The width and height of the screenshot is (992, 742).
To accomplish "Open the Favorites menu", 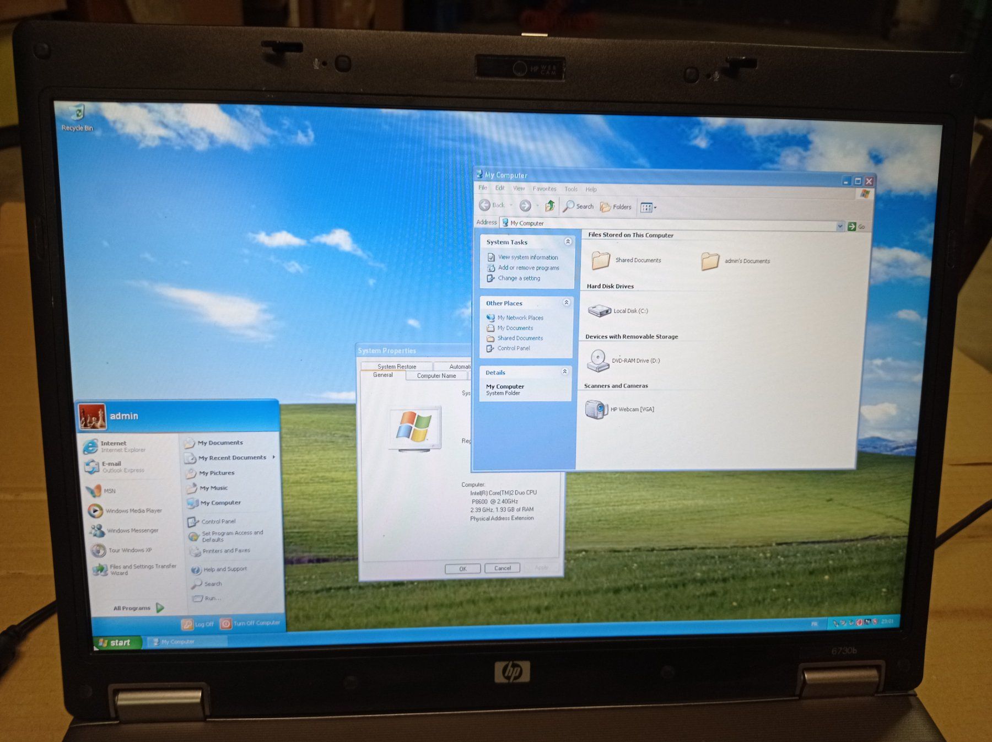I will click(x=544, y=189).
